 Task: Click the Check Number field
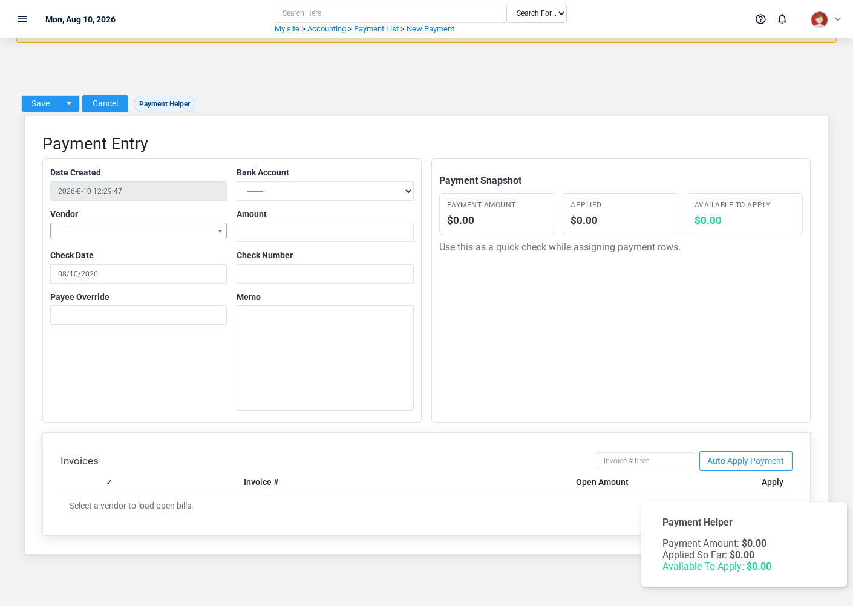point(325,274)
